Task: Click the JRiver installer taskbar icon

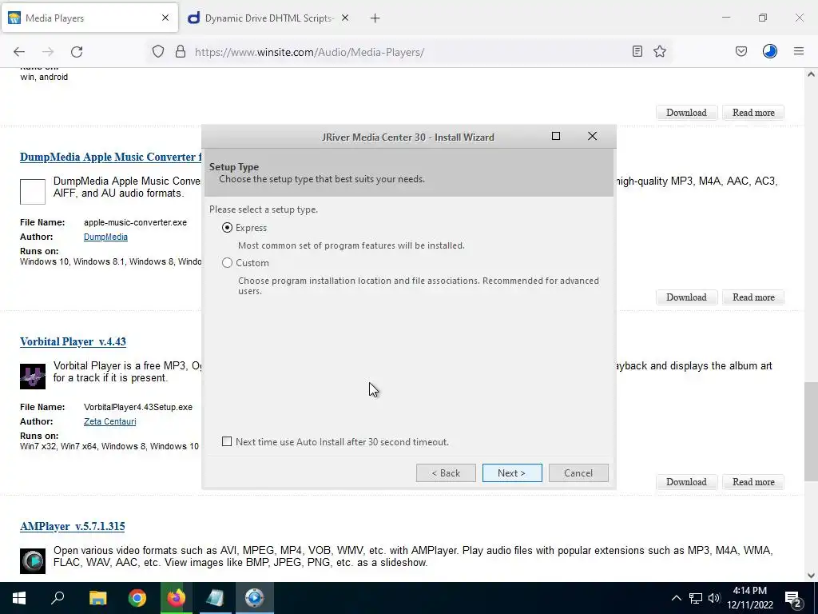Action: 255,598
